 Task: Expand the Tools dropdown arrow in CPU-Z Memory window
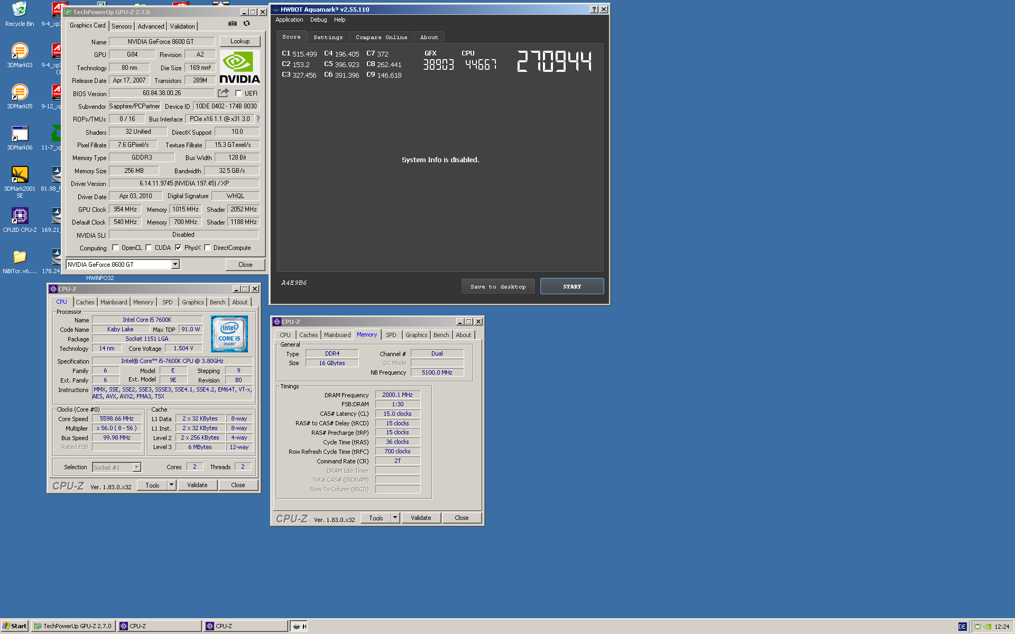click(395, 518)
